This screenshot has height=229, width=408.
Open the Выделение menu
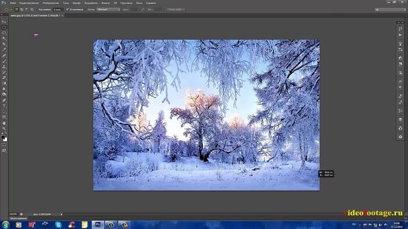91,3
